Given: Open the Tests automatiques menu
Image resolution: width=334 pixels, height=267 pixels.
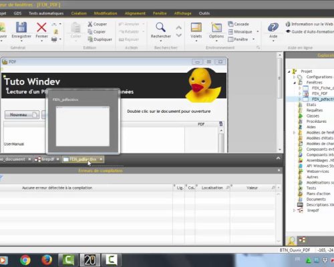Looking at the screenshot, I should click(x=46, y=13).
